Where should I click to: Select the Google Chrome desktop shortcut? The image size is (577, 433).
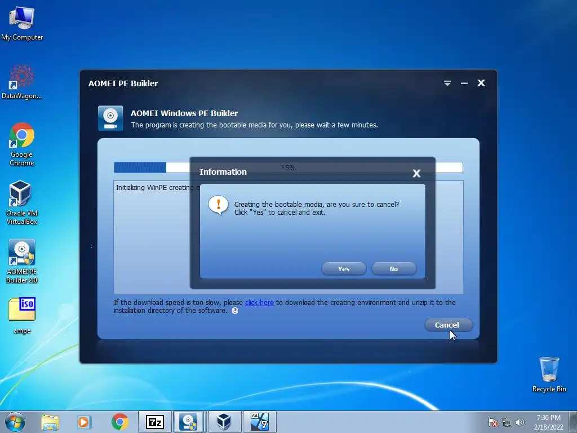tap(22, 144)
